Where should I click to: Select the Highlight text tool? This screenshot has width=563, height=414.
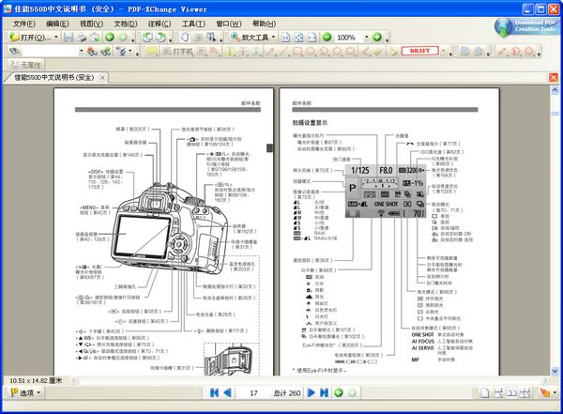(230, 52)
